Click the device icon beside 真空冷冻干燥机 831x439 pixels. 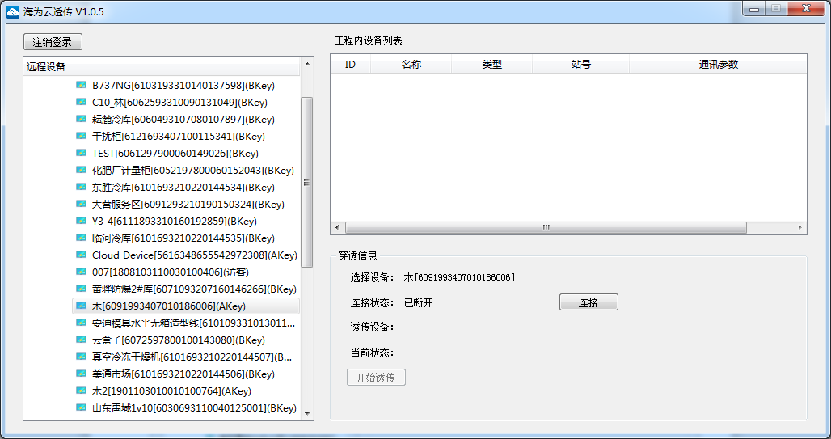[81, 357]
